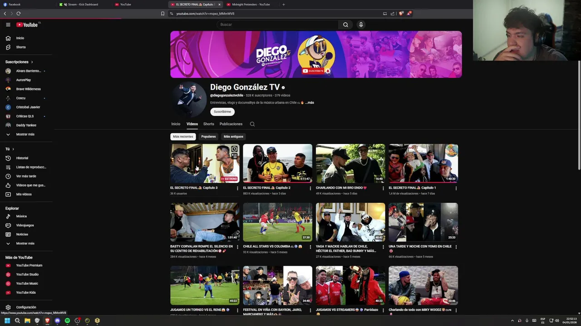Select the channel Videos tab
The height and width of the screenshot is (326, 581).
click(192, 124)
